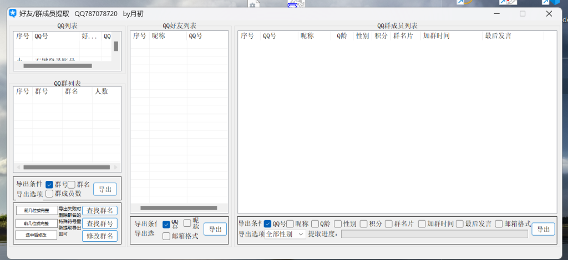Close the 好友/群成员提取 window
Screen dimensions: 568x260
coord(549,14)
